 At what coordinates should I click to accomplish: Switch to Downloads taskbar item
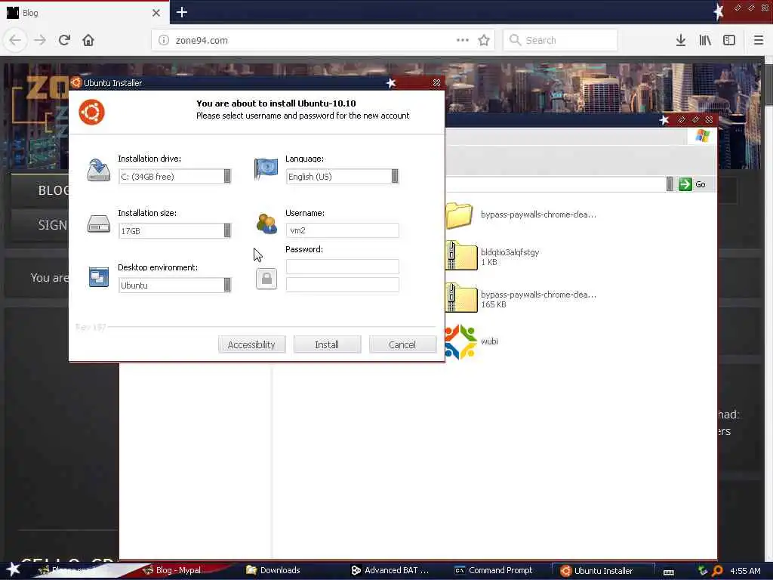273,570
